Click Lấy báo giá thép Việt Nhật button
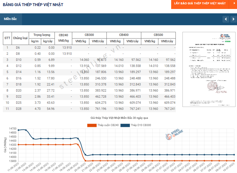 point(200,3)
